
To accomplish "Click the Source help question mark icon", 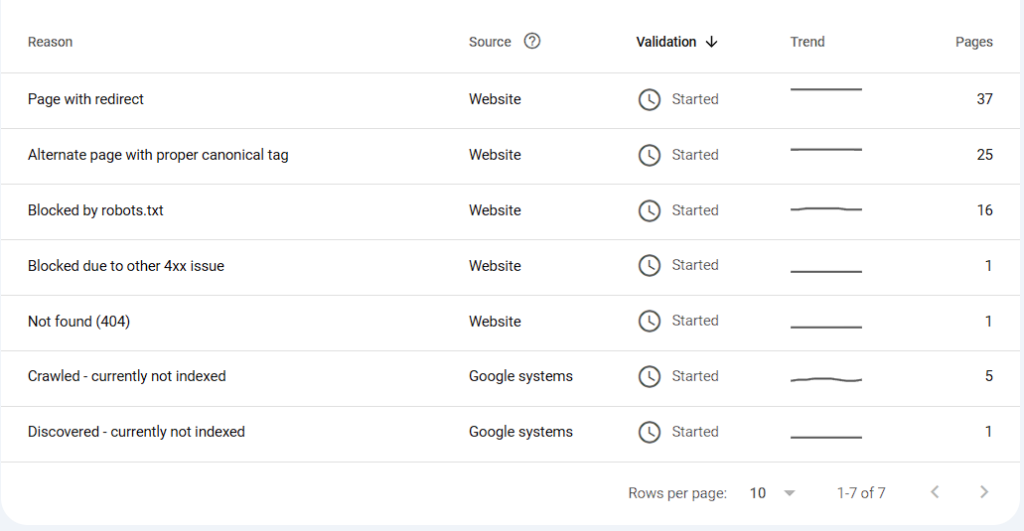I will [x=532, y=41].
